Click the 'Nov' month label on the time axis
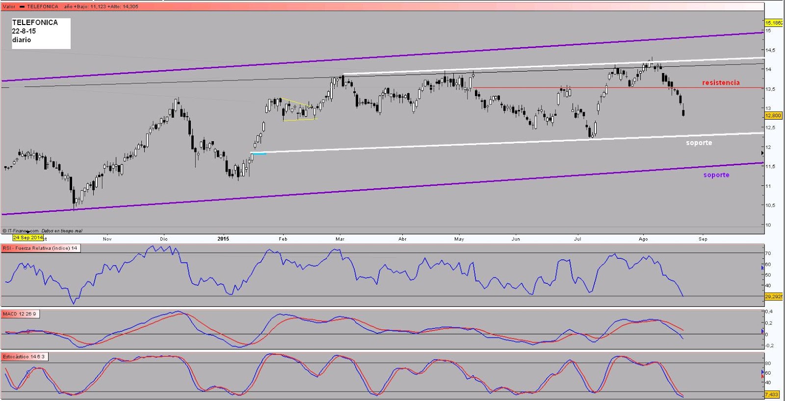785x401 pixels. 107,239
